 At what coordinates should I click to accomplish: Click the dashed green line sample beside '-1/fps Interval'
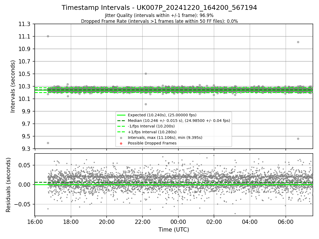pyautogui.click(x=121, y=126)
